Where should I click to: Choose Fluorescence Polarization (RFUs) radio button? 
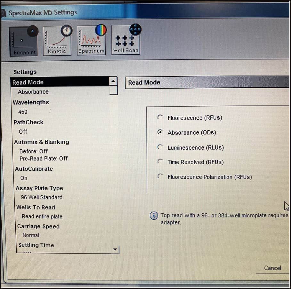pyautogui.click(x=160, y=176)
